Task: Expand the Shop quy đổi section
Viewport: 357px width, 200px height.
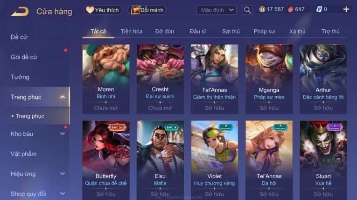Action: tap(63, 193)
